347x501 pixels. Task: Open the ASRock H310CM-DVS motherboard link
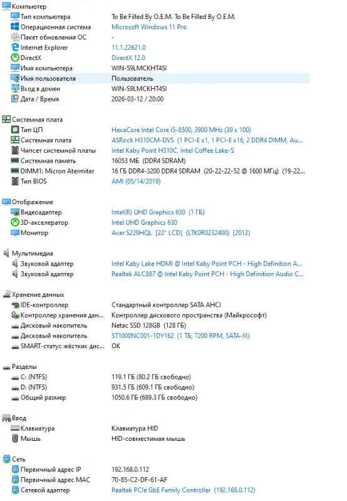point(207,140)
